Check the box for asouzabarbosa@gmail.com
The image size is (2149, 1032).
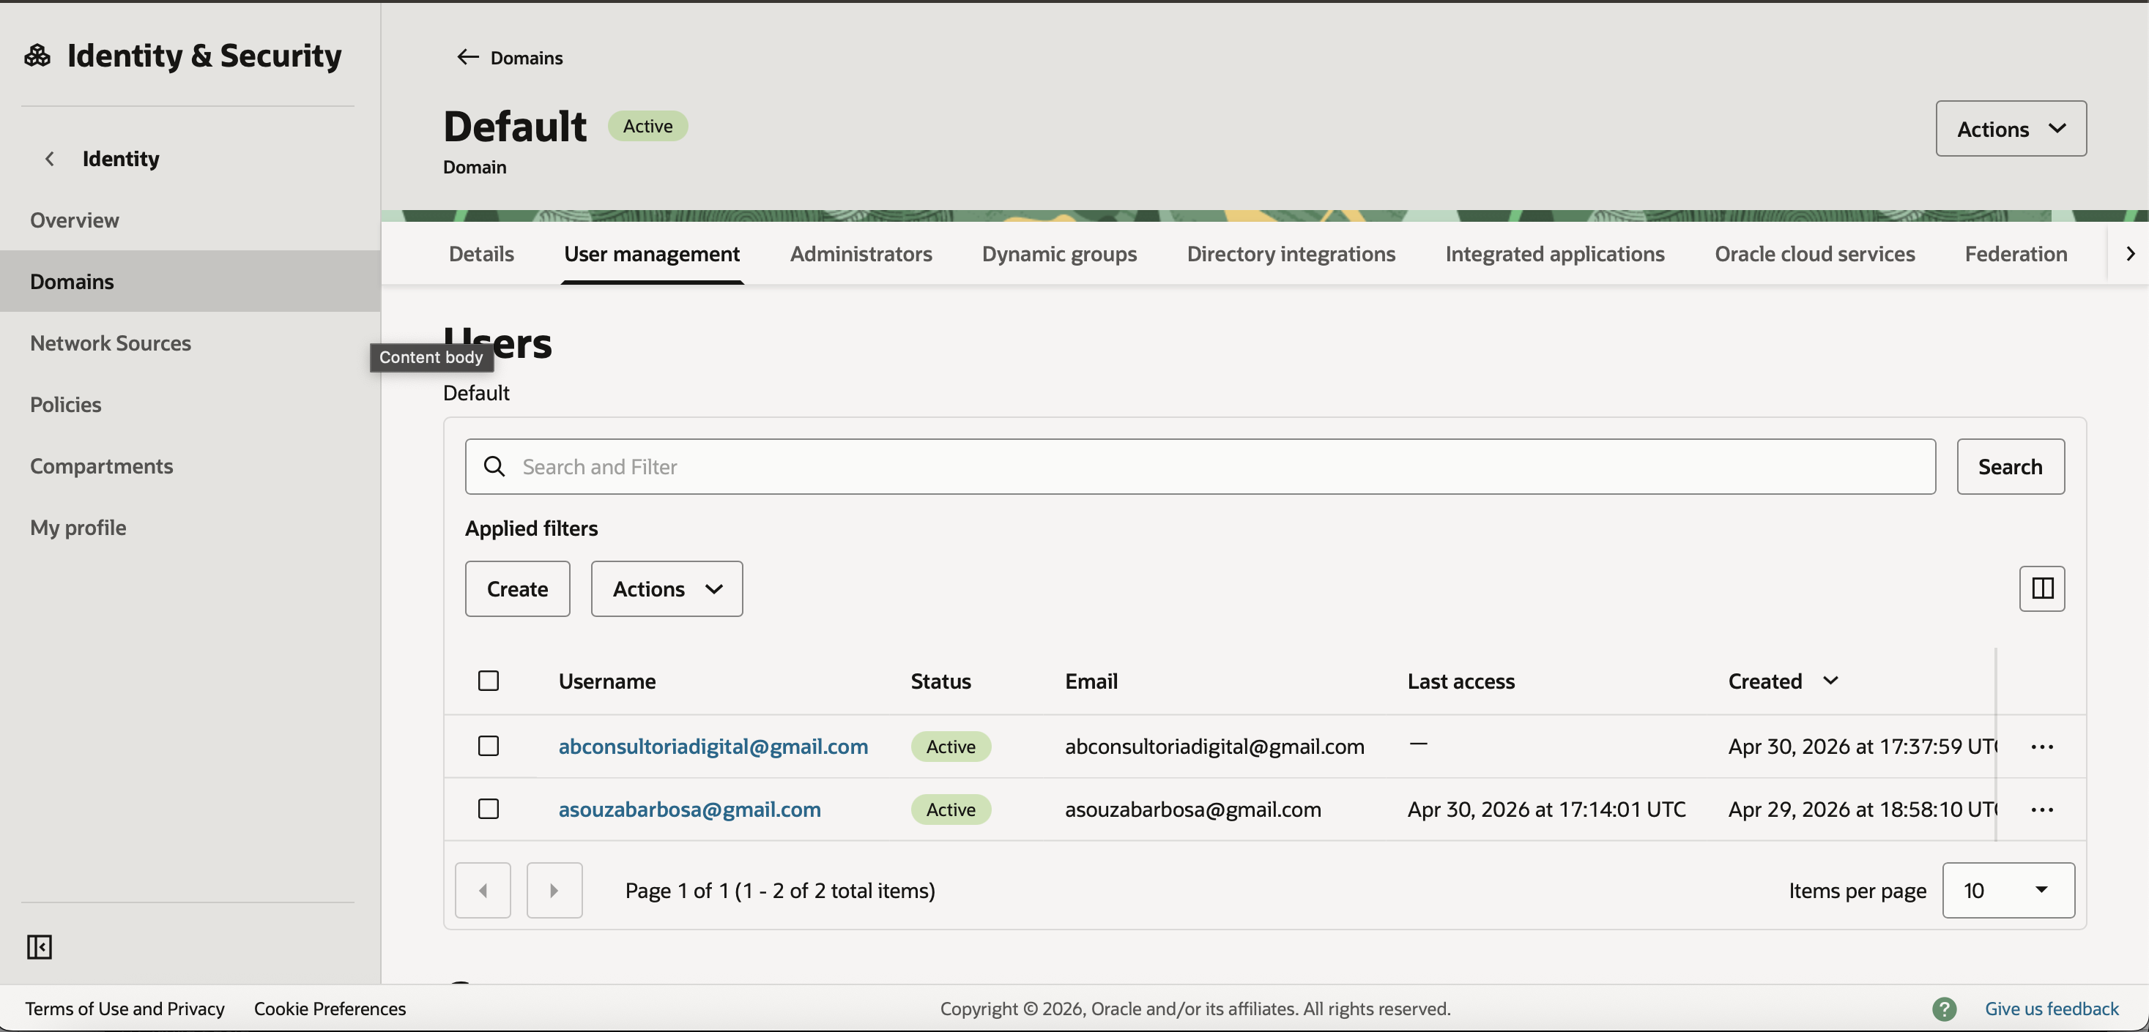pyautogui.click(x=489, y=809)
